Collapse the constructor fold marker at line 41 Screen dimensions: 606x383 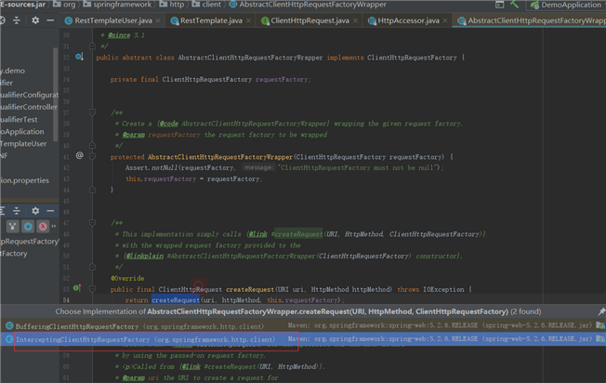92,156
